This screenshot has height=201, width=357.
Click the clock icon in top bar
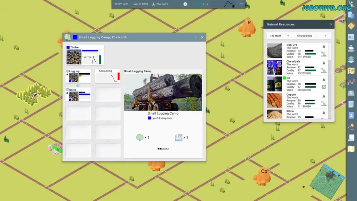(185, 4)
